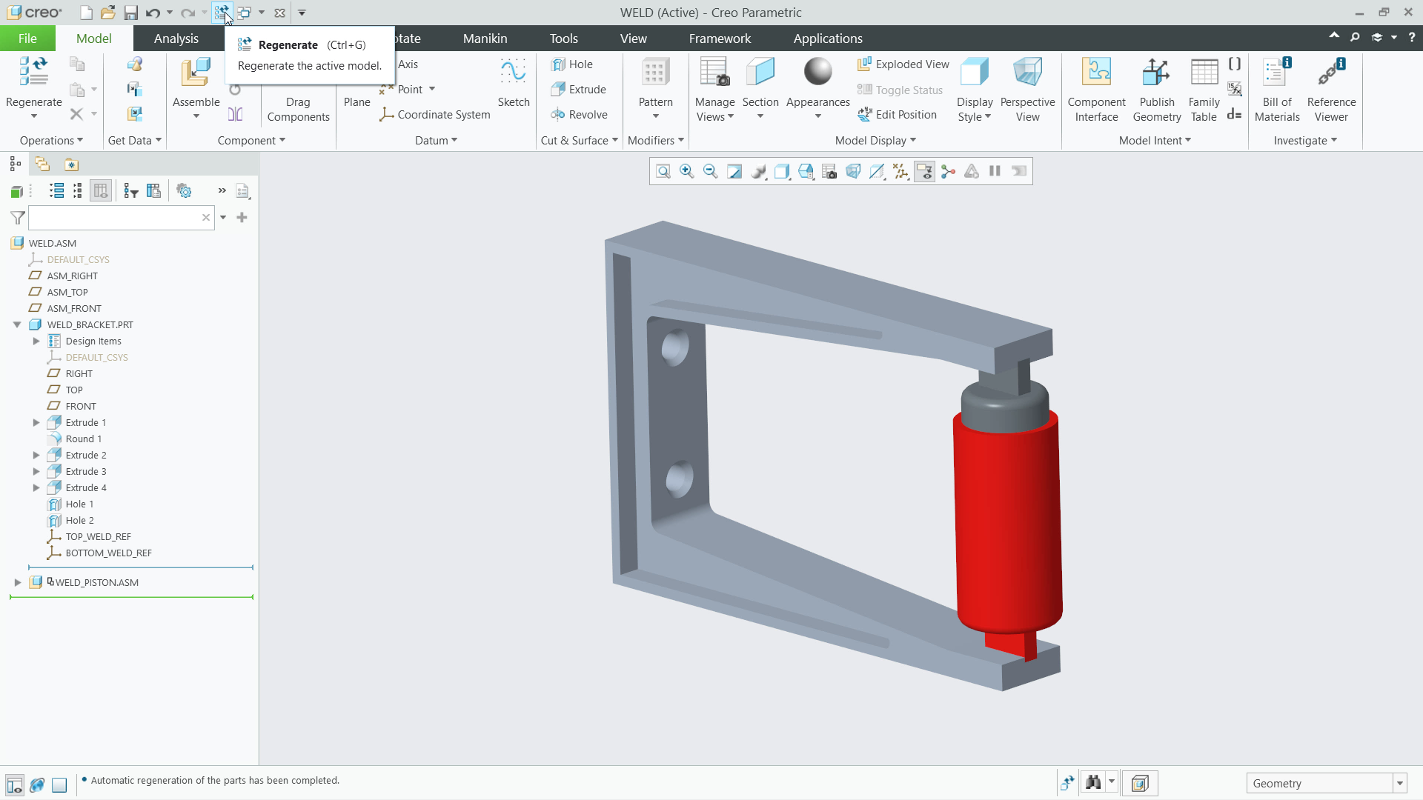1423x800 pixels.
Task: Click the Extrude button
Action: tap(579, 90)
